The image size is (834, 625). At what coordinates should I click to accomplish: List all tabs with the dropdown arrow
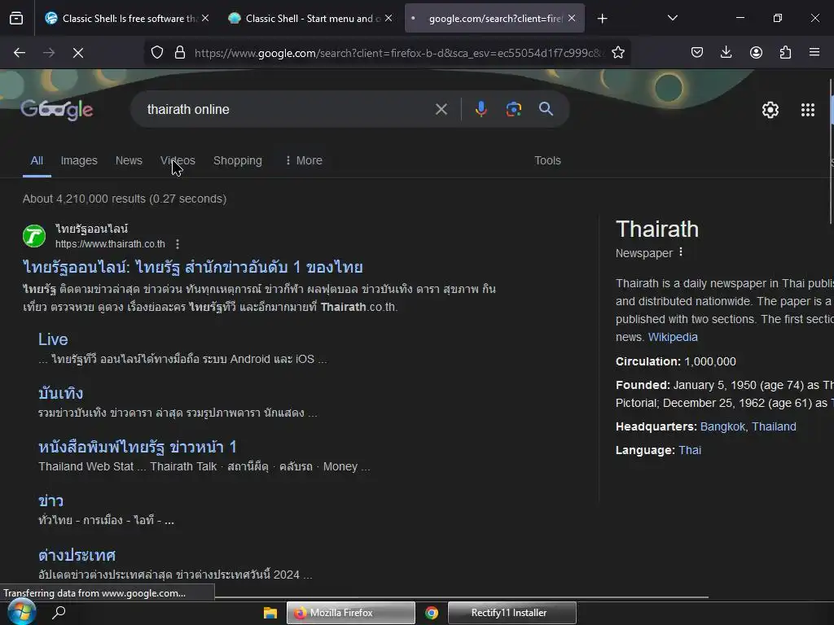[672, 19]
